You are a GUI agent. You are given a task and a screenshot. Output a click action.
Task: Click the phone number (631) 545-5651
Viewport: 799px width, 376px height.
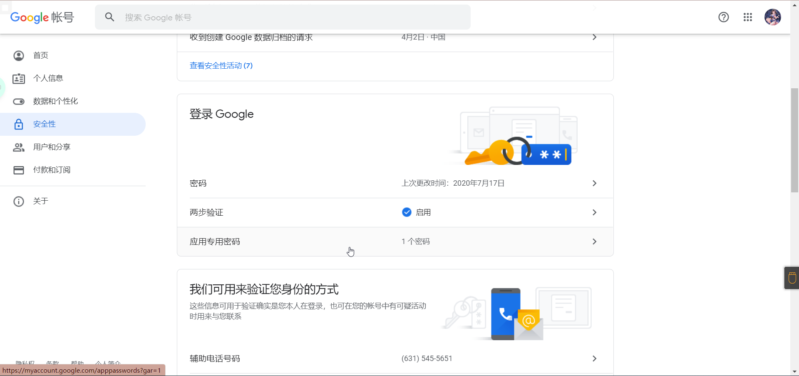pos(427,359)
